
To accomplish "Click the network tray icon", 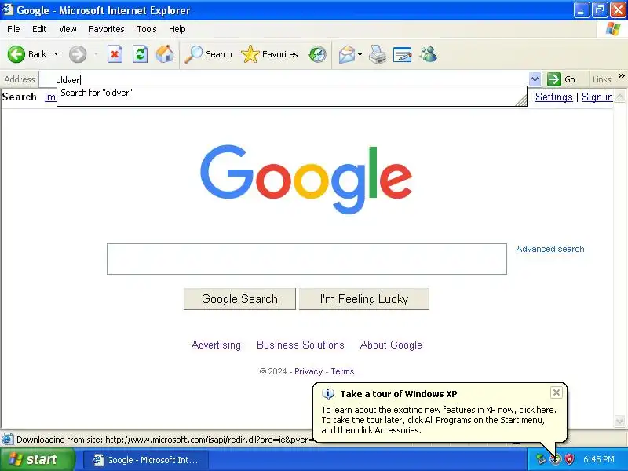I will (541, 459).
